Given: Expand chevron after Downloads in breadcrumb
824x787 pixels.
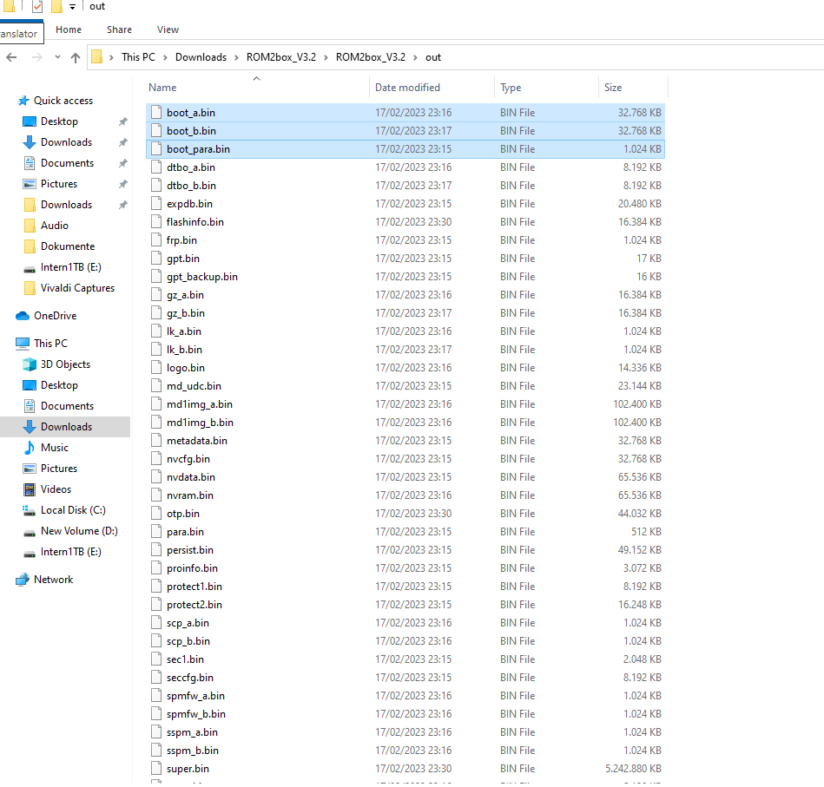Looking at the screenshot, I should pos(236,57).
